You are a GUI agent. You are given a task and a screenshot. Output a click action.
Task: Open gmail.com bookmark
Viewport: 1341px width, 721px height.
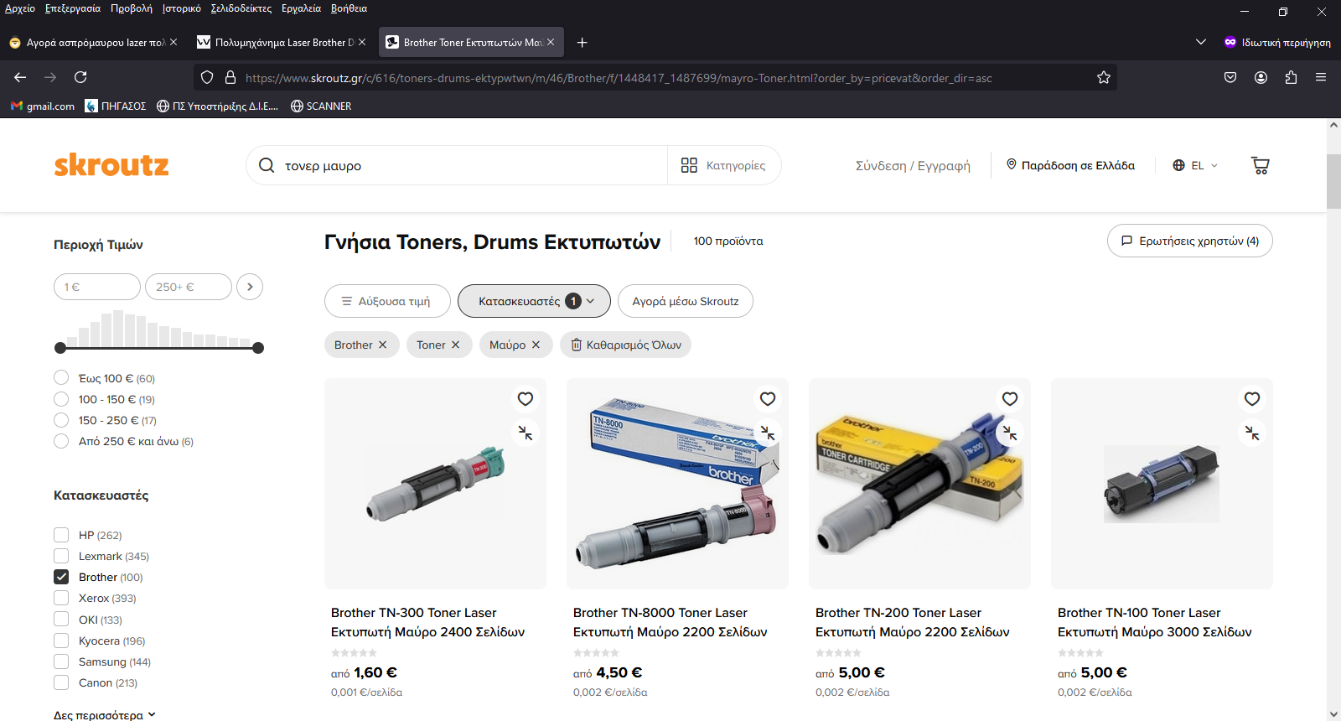[x=43, y=106]
